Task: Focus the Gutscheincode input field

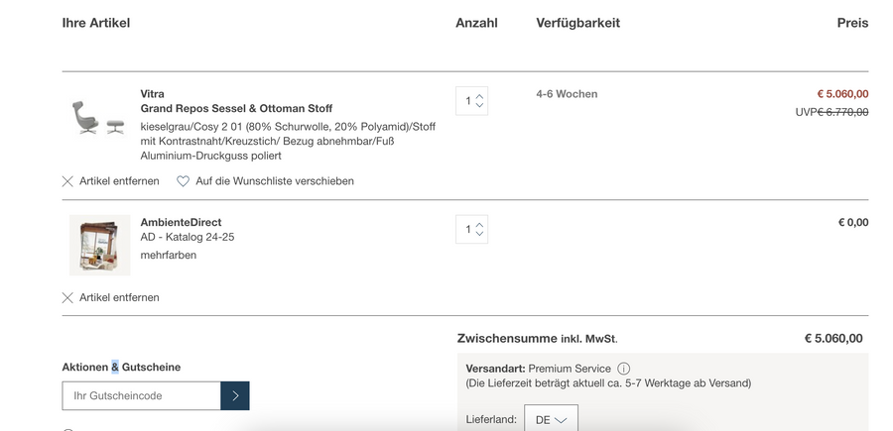Action: pos(141,395)
